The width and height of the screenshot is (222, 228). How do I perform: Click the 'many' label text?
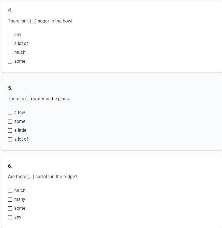[x=20, y=199]
